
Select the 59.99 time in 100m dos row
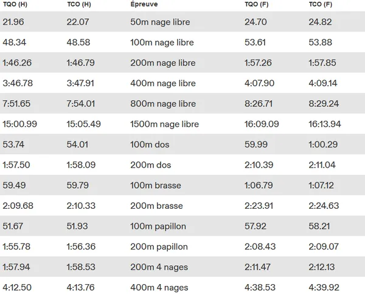(x=254, y=144)
